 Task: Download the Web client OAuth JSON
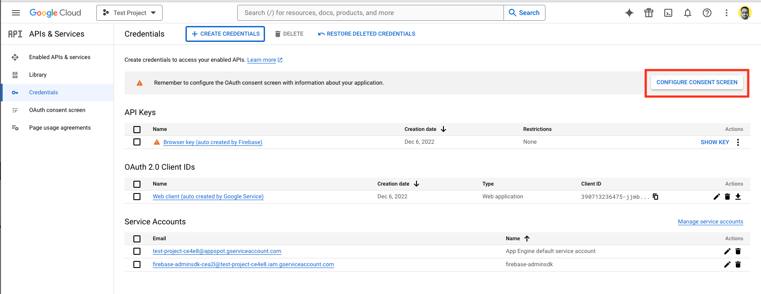[x=738, y=197]
